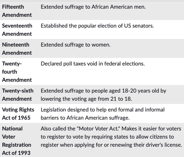Viewport: 184px width, 157px height.
Task: Click the National Voter Registration Act of 1993 label
Action: (17, 141)
